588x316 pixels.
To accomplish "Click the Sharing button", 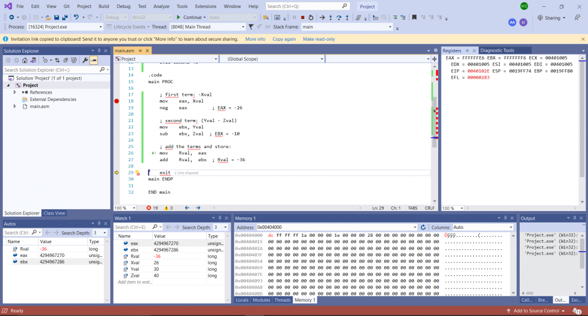I will tap(552, 18).
